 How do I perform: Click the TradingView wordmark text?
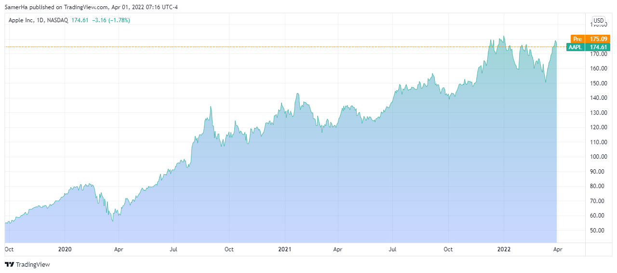coord(33,264)
